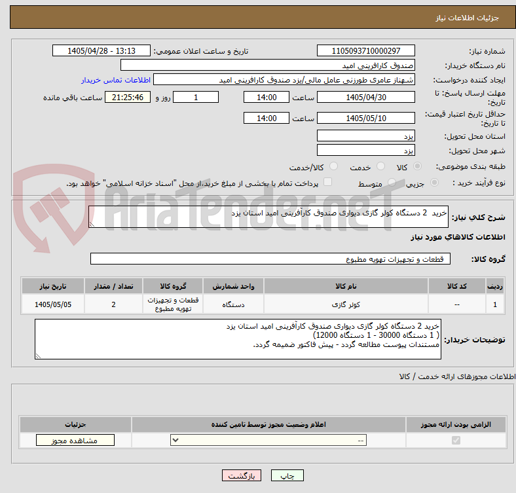Click the نام دستگاه خریدار field
The width and height of the screenshot is (516, 493).
coord(268,65)
